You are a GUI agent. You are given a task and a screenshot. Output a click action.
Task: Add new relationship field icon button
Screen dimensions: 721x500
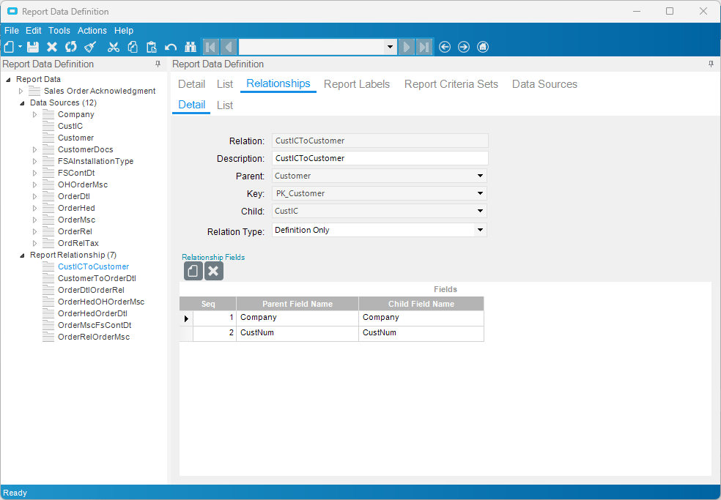click(193, 271)
